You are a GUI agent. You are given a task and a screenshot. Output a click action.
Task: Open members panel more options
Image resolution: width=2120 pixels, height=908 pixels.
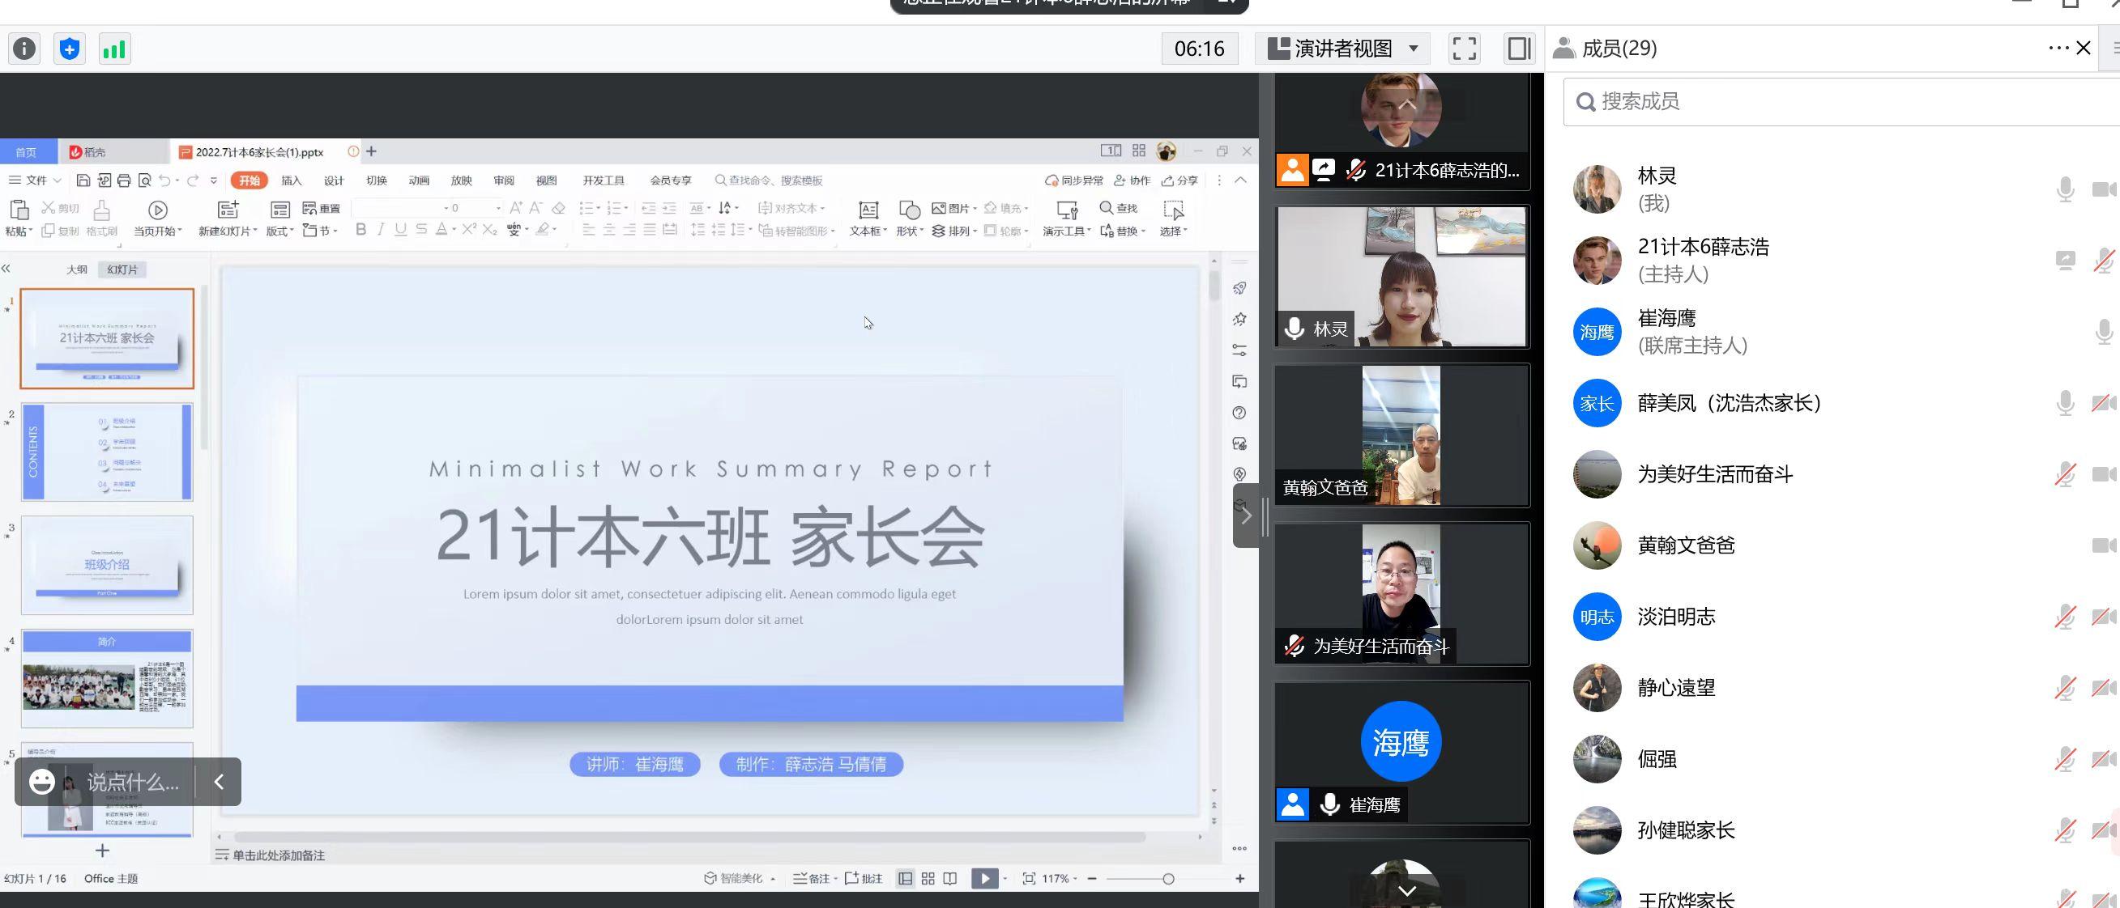click(x=2058, y=48)
